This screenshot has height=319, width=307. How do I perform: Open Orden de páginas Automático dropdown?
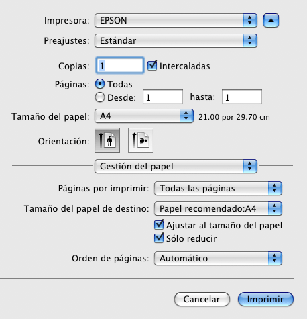218,258
